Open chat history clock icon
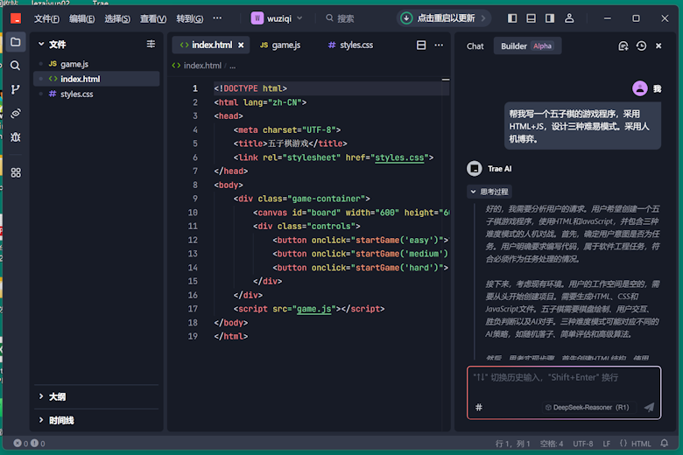 point(641,46)
